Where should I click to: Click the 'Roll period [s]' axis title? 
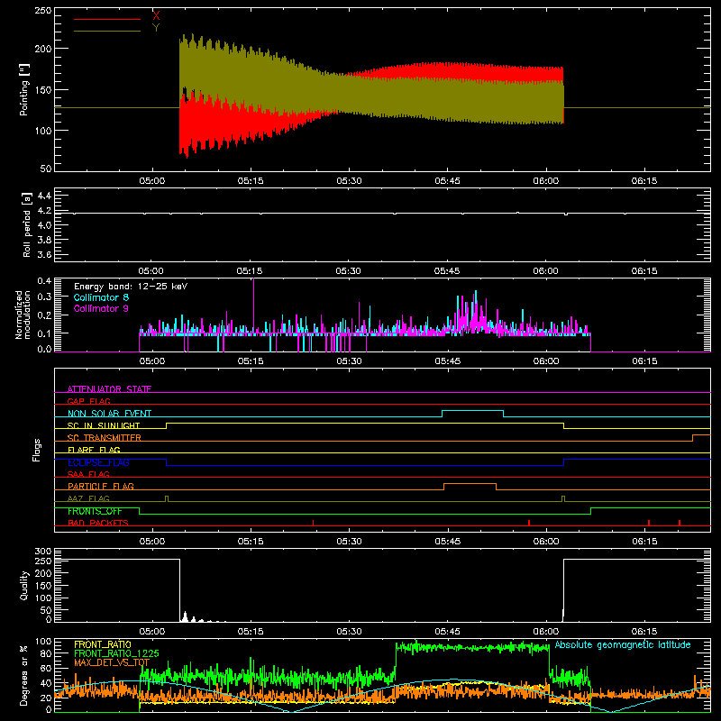point(26,224)
